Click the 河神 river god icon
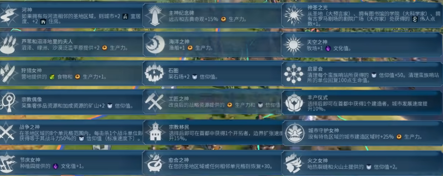The image size is (443, 176). click(x=9, y=15)
